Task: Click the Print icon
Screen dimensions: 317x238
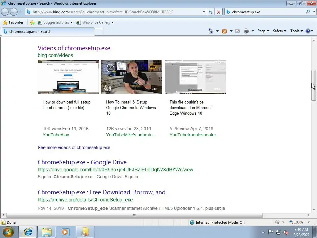Action: tap(246, 31)
